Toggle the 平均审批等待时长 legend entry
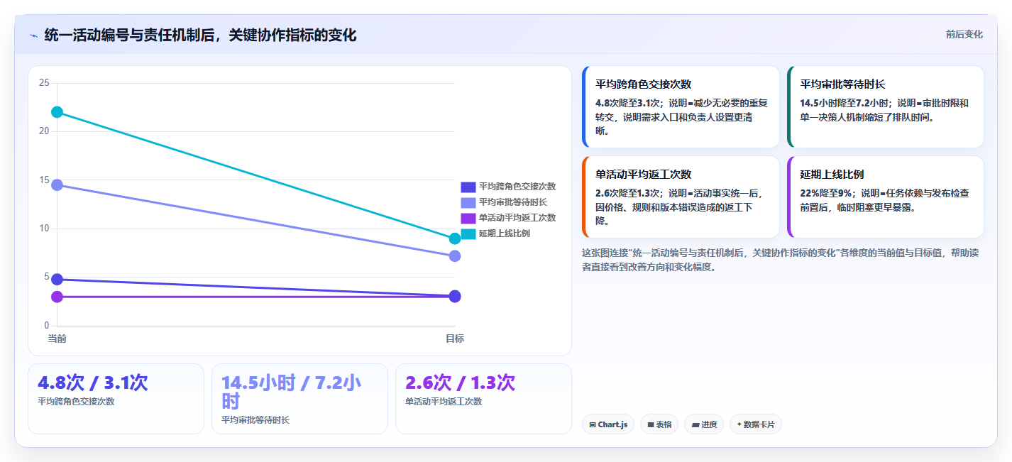This screenshot has width=1012, height=462. [504, 202]
